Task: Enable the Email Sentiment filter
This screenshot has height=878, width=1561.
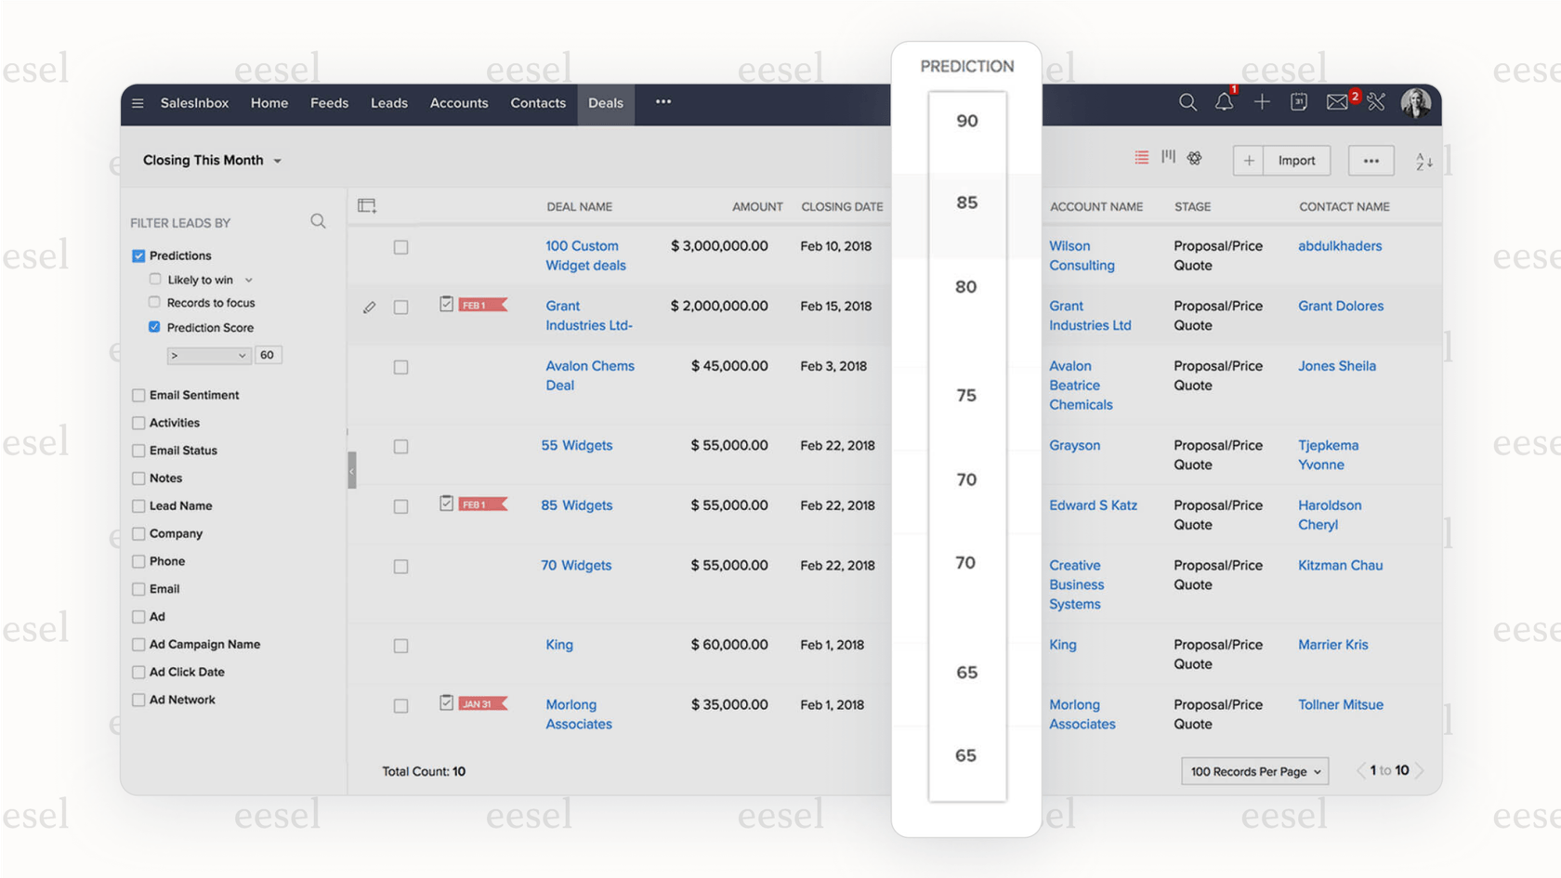Action: pos(138,395)
